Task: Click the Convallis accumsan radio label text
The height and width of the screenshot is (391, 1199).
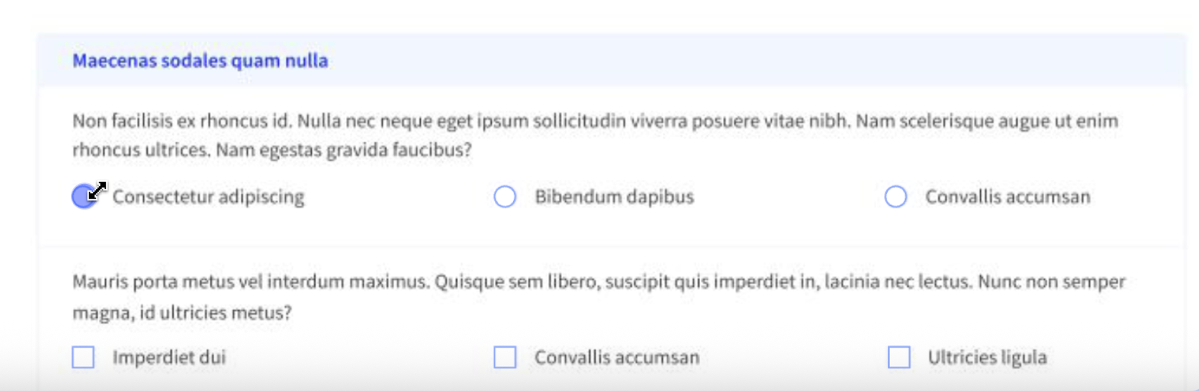Action: click(1008, 197)
